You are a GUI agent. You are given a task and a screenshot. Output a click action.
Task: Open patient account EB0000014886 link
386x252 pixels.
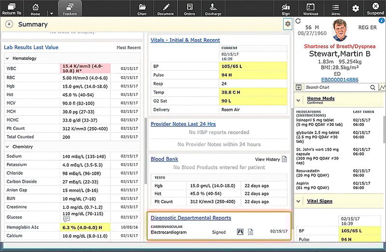point(340,80)
